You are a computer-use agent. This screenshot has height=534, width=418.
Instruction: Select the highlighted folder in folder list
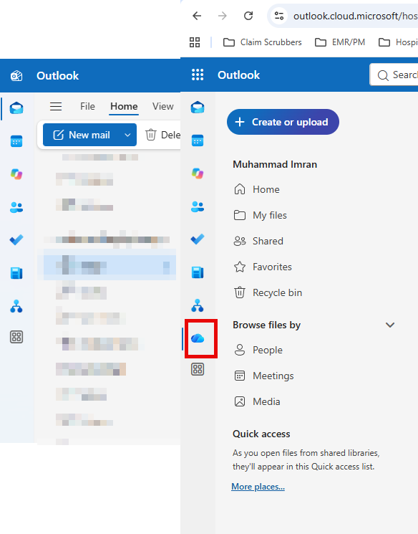point(107,265)
